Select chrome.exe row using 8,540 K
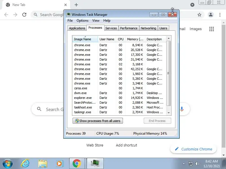The image size is (226, 169). click(119, 45)
